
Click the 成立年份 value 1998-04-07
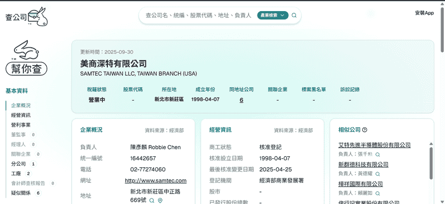(205, 99)
